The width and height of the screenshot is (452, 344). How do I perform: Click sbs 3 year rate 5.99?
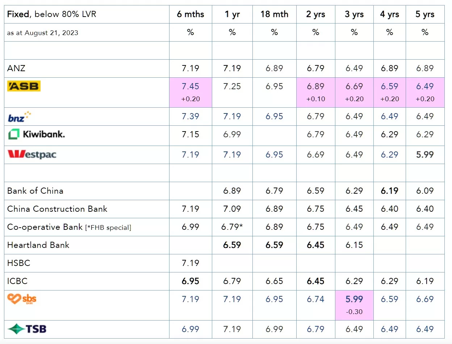354,299
